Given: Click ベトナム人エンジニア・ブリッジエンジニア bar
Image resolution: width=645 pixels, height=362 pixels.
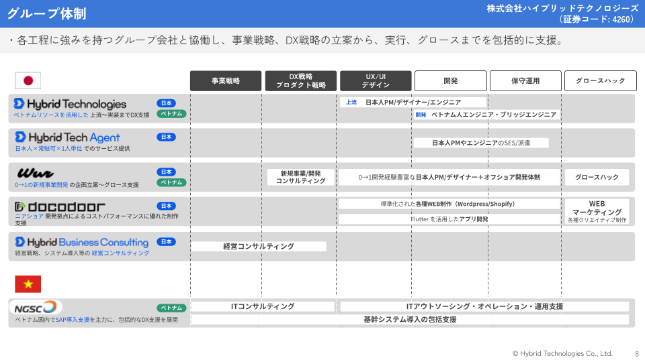Looking at the screenshot, I should click(x=486, y=115).
